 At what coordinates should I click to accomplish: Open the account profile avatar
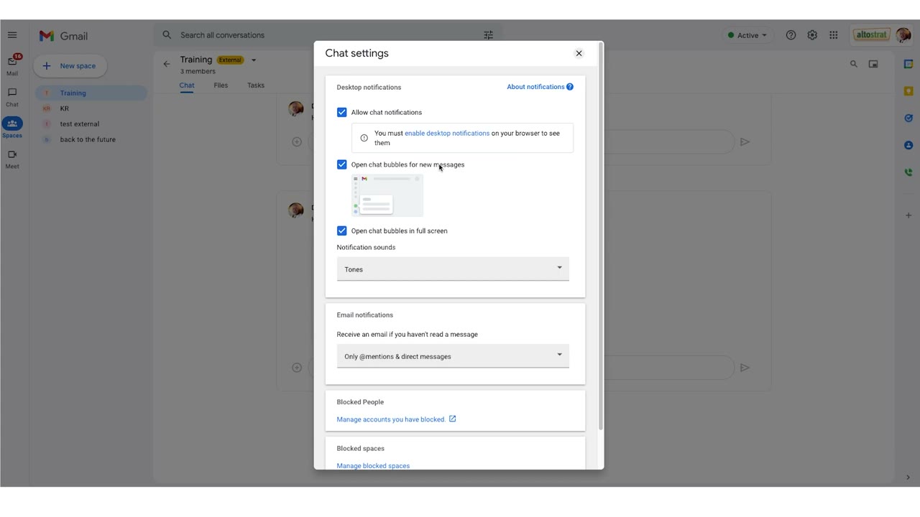903,35
